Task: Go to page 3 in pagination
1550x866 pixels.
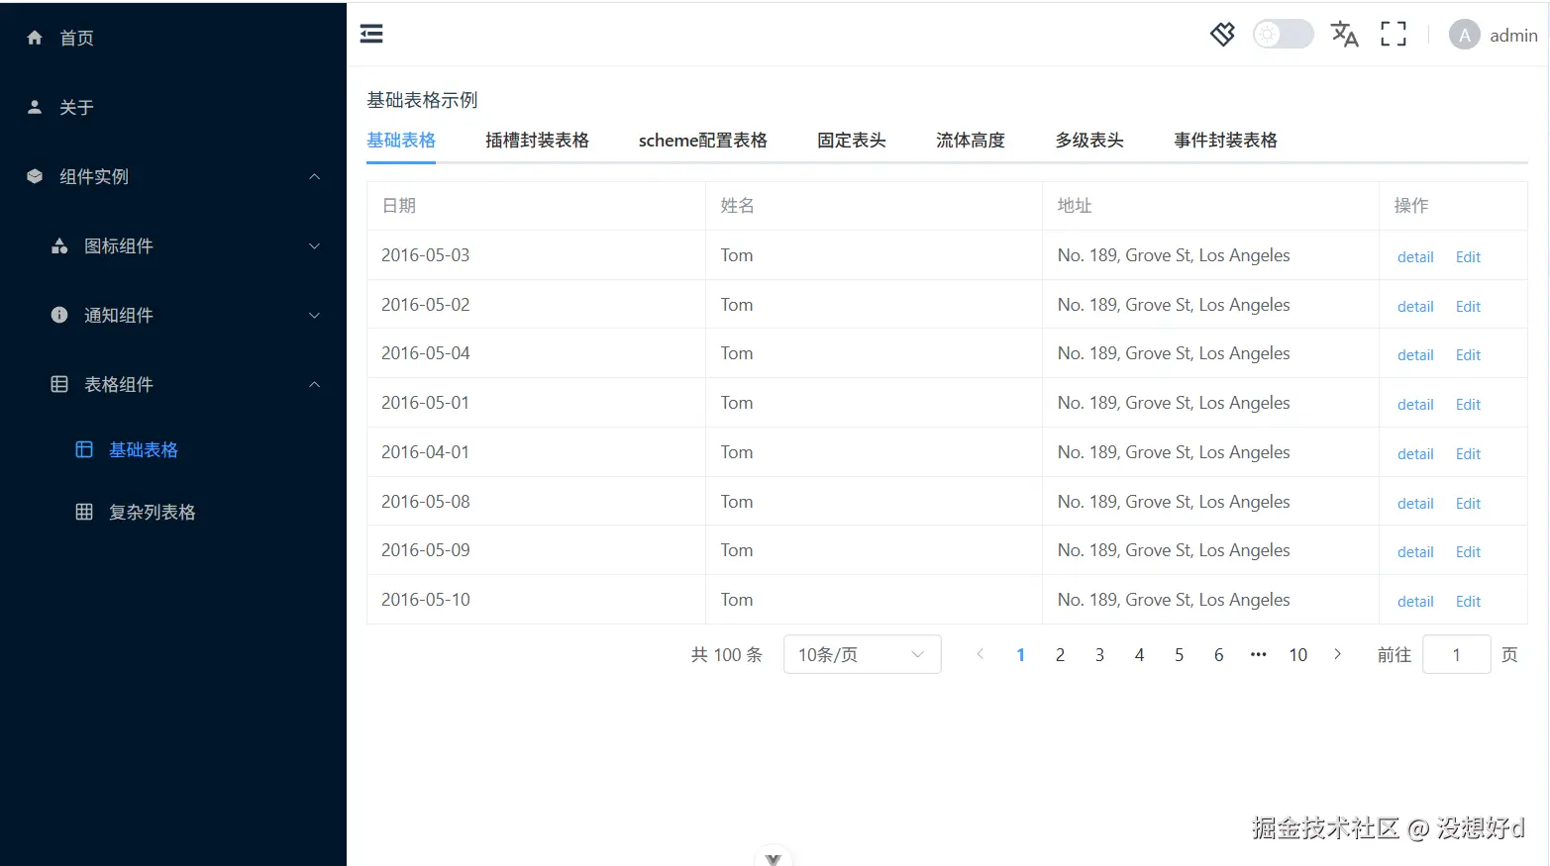Action: [1099, 654]
